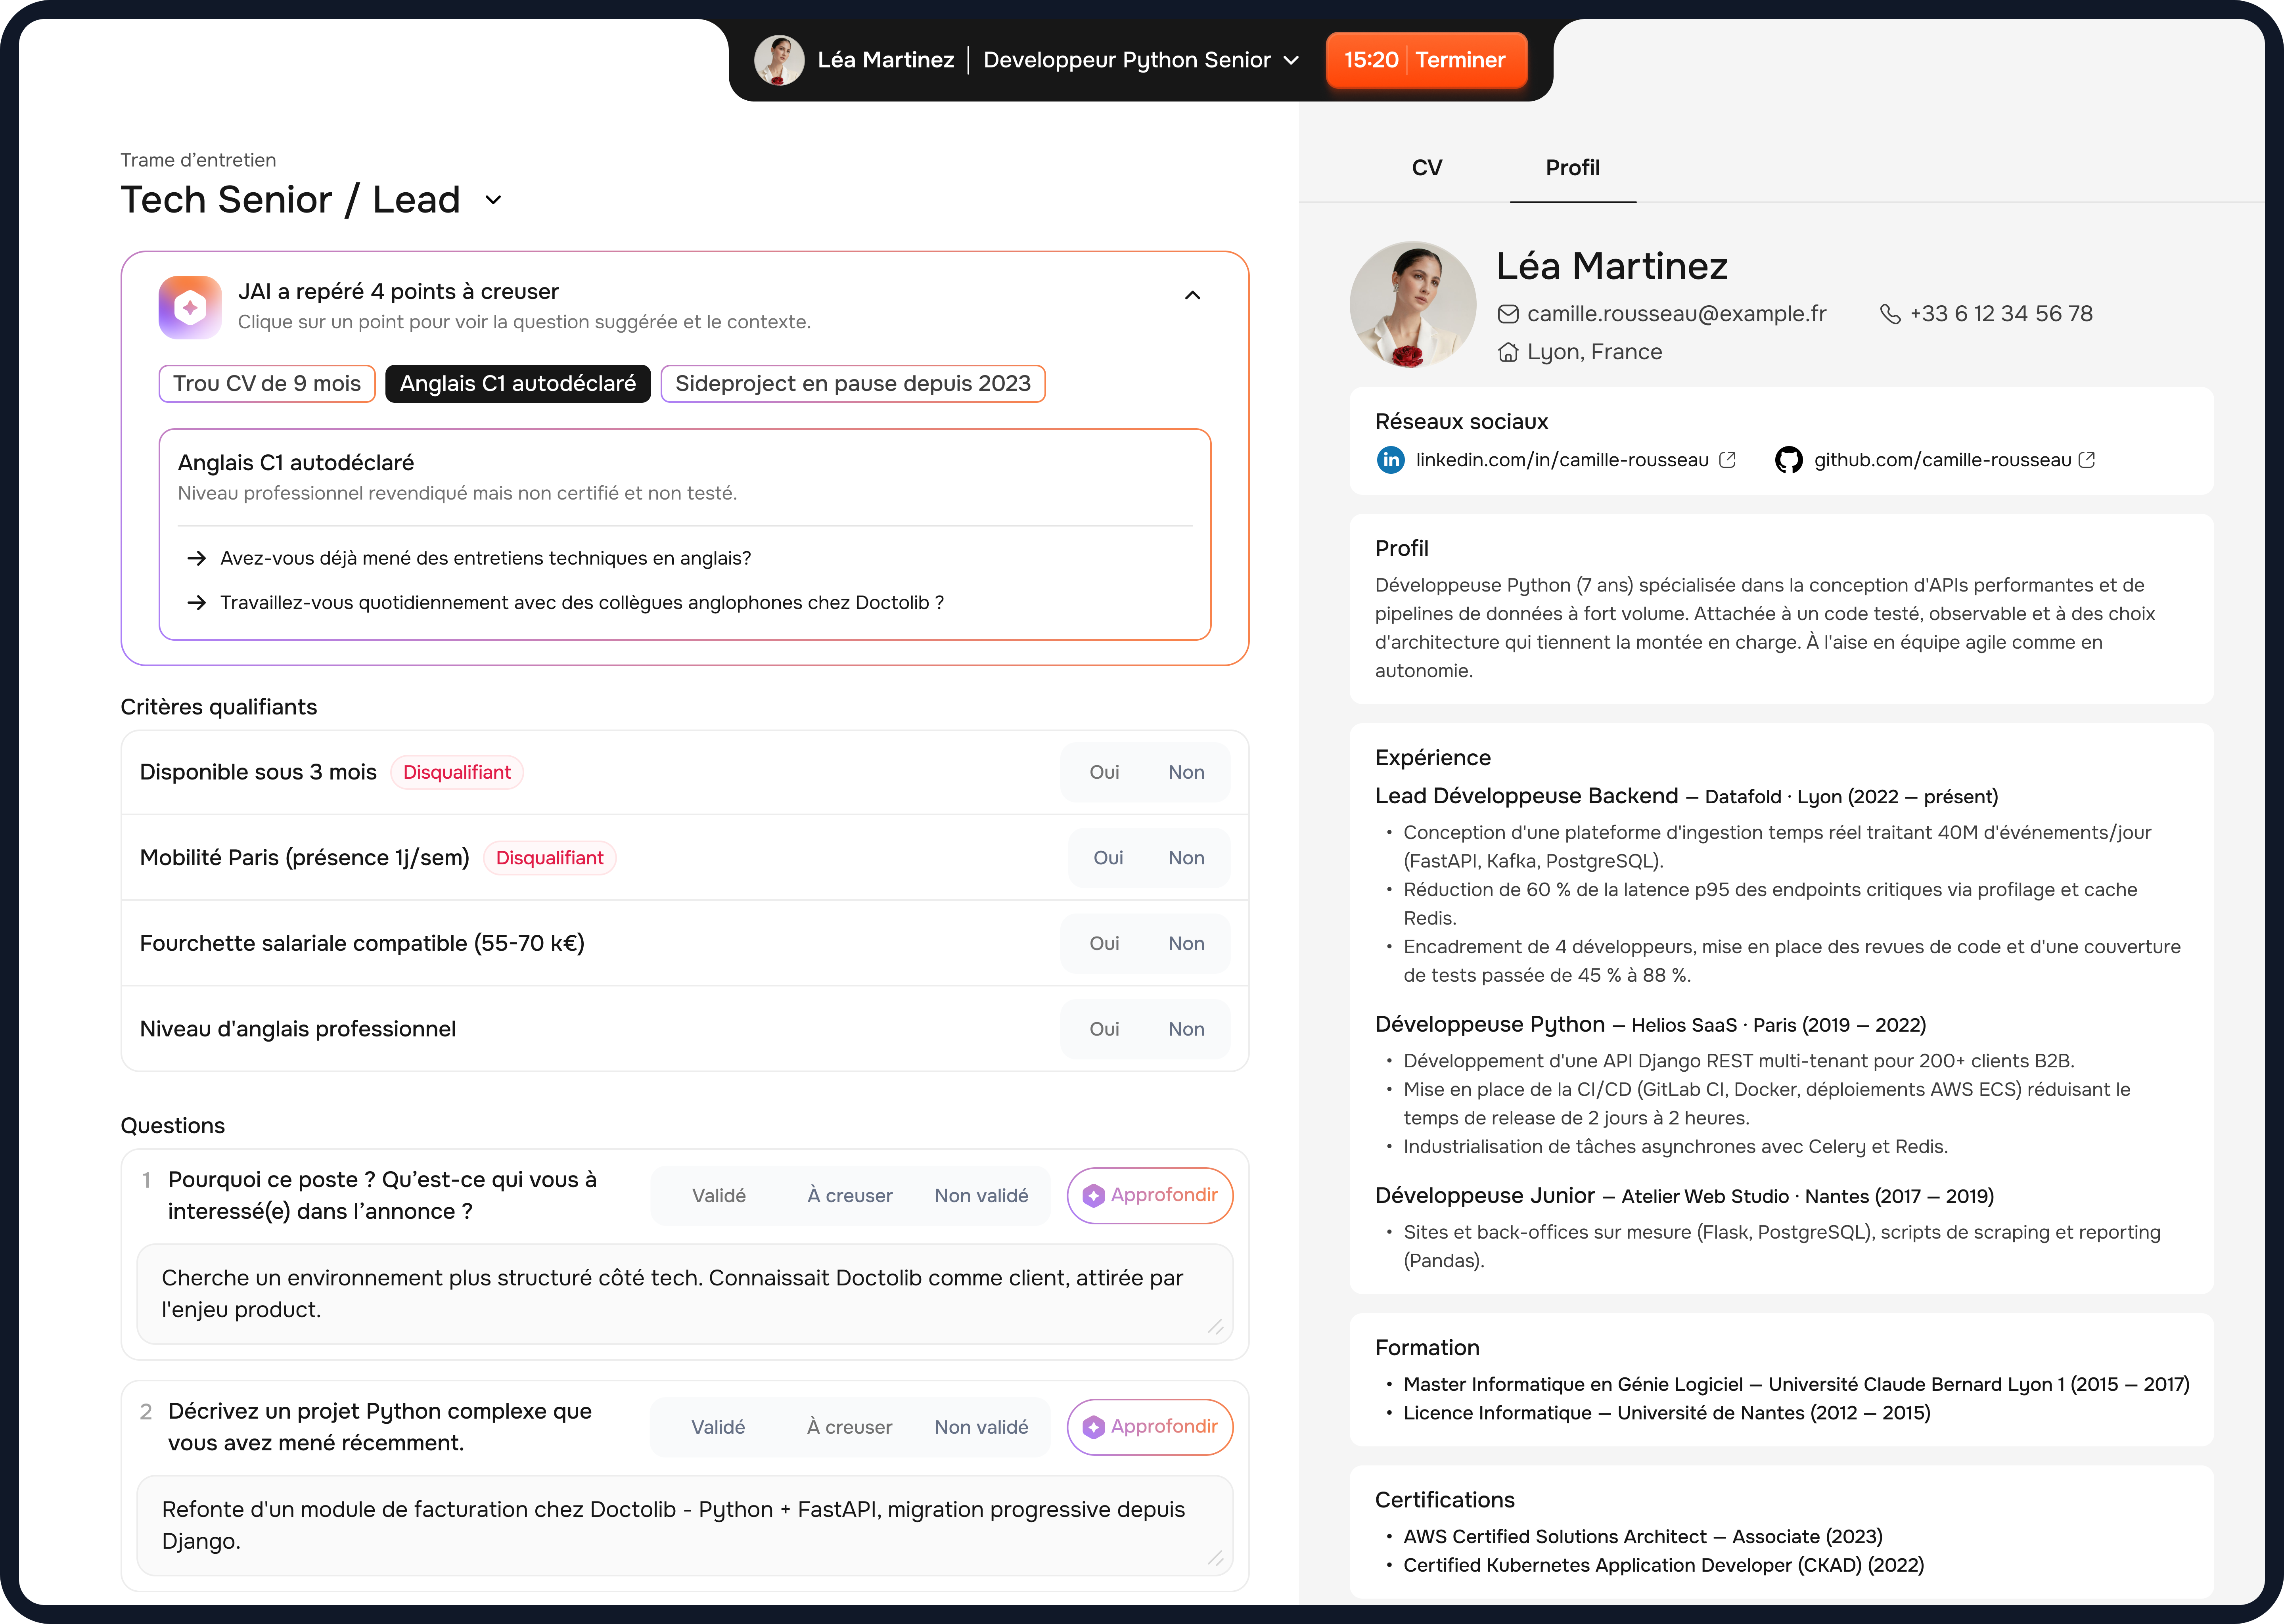The height and width of the screenshot is (1624, 2284).
Task: Click the camille.rousseau@example.fr email address
Action: (x=1676, y=314)
